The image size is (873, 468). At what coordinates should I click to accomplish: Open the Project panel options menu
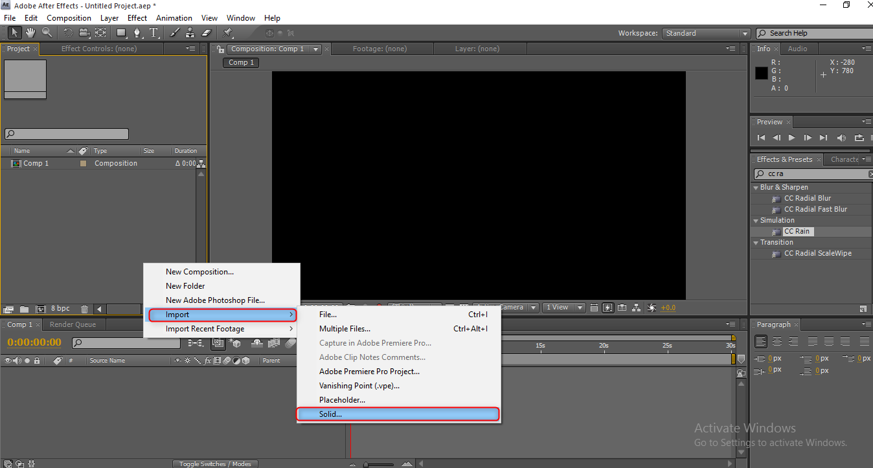(190, 49)
